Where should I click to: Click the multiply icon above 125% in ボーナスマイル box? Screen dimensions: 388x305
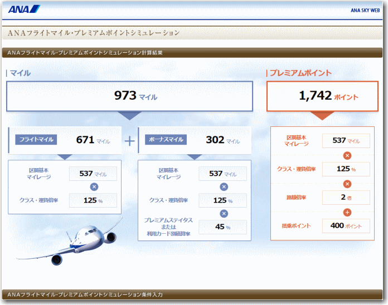pos(224,187)
